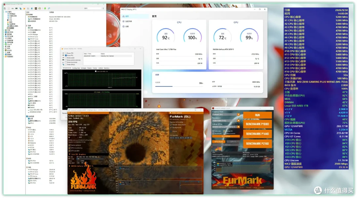Screen dimensions: 357x198
Task: Toggle GPU monitoring checkbox in FurMark demo
Action: [70, 148]
